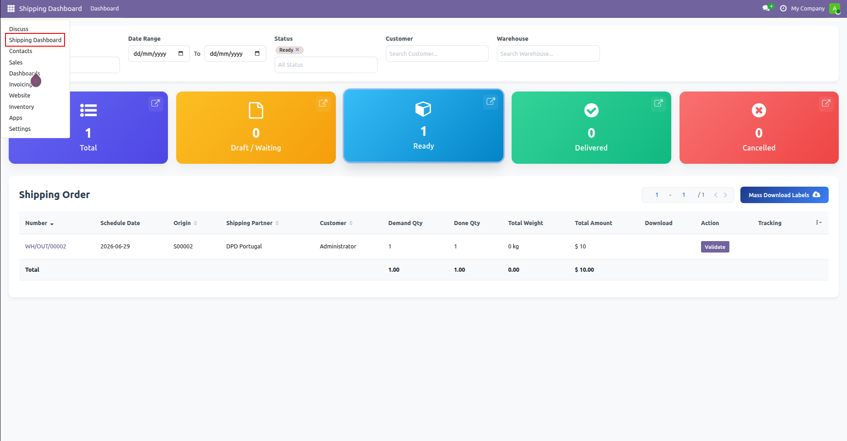Click the Draft document icon
The height and width of the screenshot is (441, 847).
pos(256,110)
